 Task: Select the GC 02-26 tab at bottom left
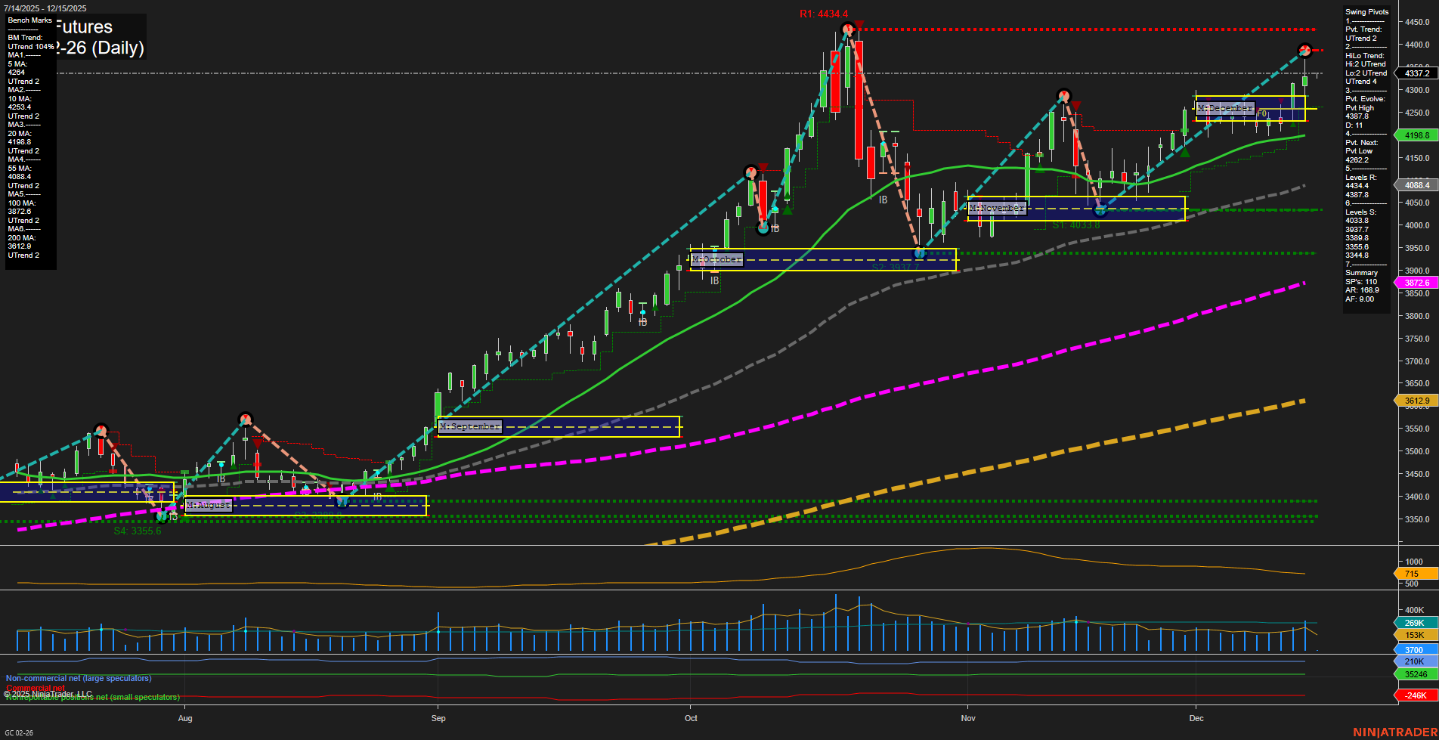point(18,733)
